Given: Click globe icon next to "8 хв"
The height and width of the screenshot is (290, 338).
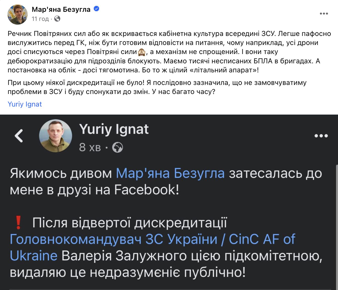Looking at the screenshot, I should [x=117, y=147].
